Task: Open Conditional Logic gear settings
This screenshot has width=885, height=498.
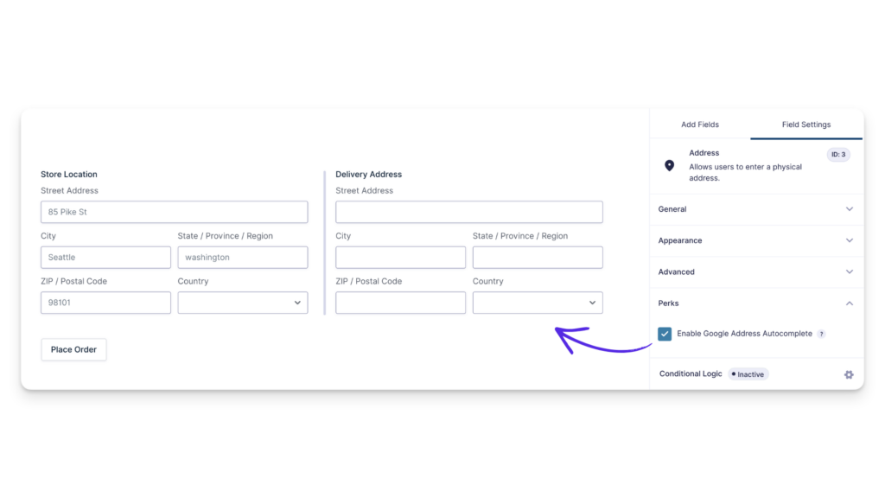Action: pos(849,374)
